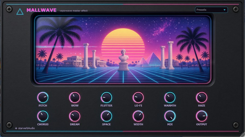
Task: Select the WARMTH knob
Action: pyautogui.click(x=170, y=98)
